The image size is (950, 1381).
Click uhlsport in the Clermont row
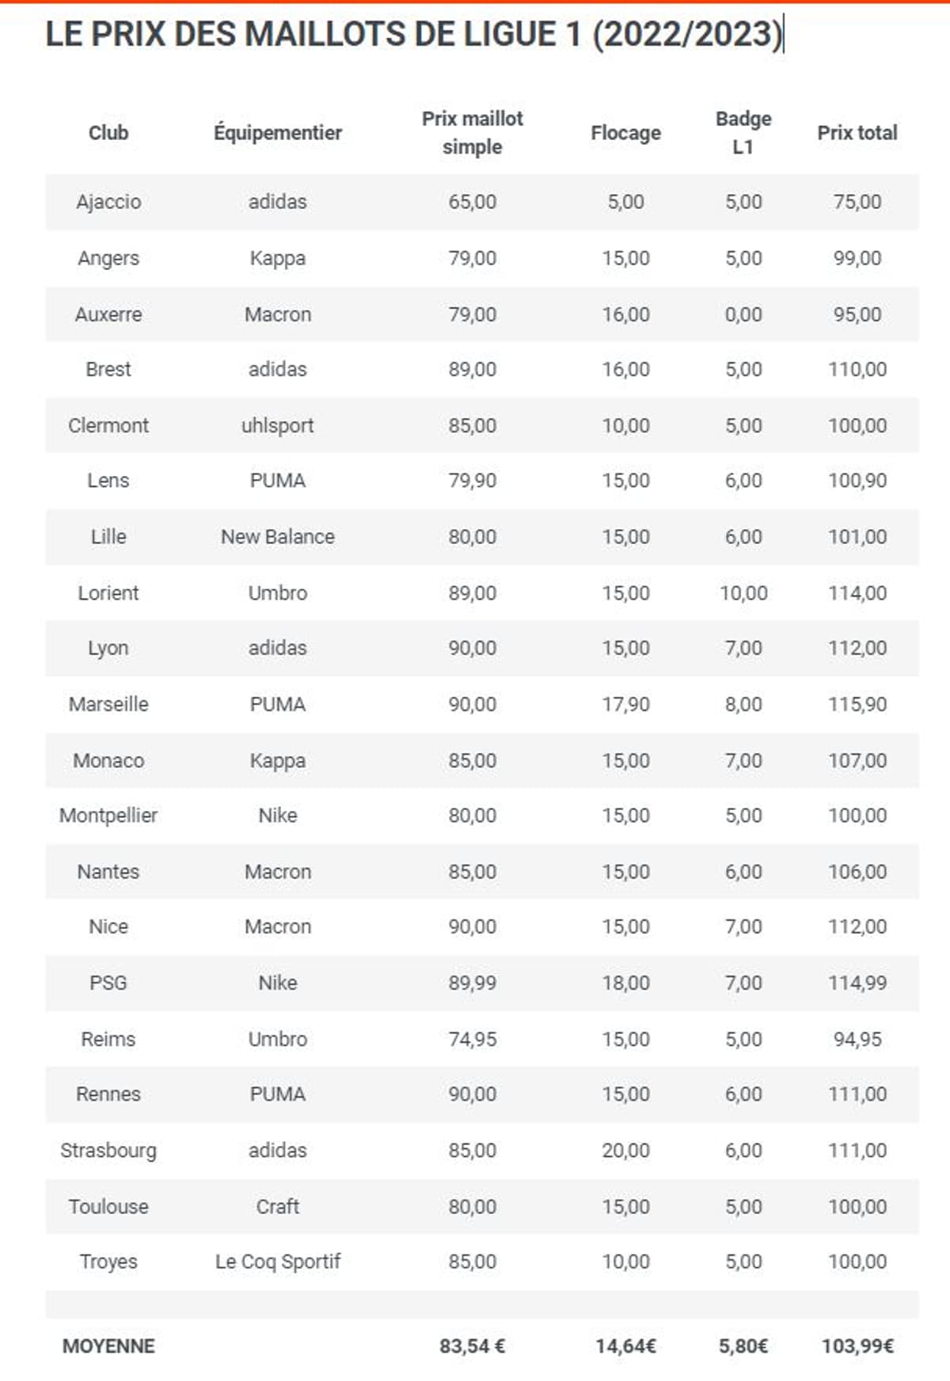(278, 425)
